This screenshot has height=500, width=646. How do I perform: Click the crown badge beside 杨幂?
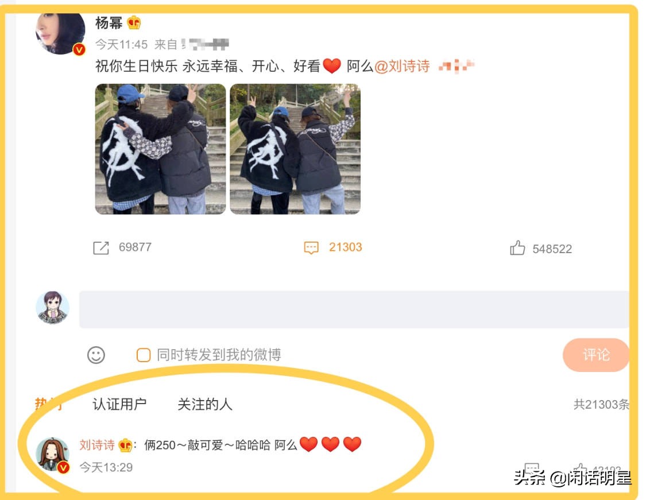click(x=134, y=22)
